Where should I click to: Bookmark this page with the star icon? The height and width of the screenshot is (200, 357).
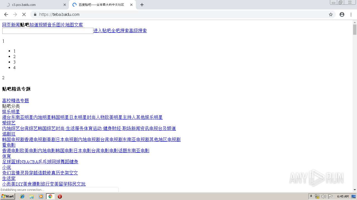pos(331,14)
